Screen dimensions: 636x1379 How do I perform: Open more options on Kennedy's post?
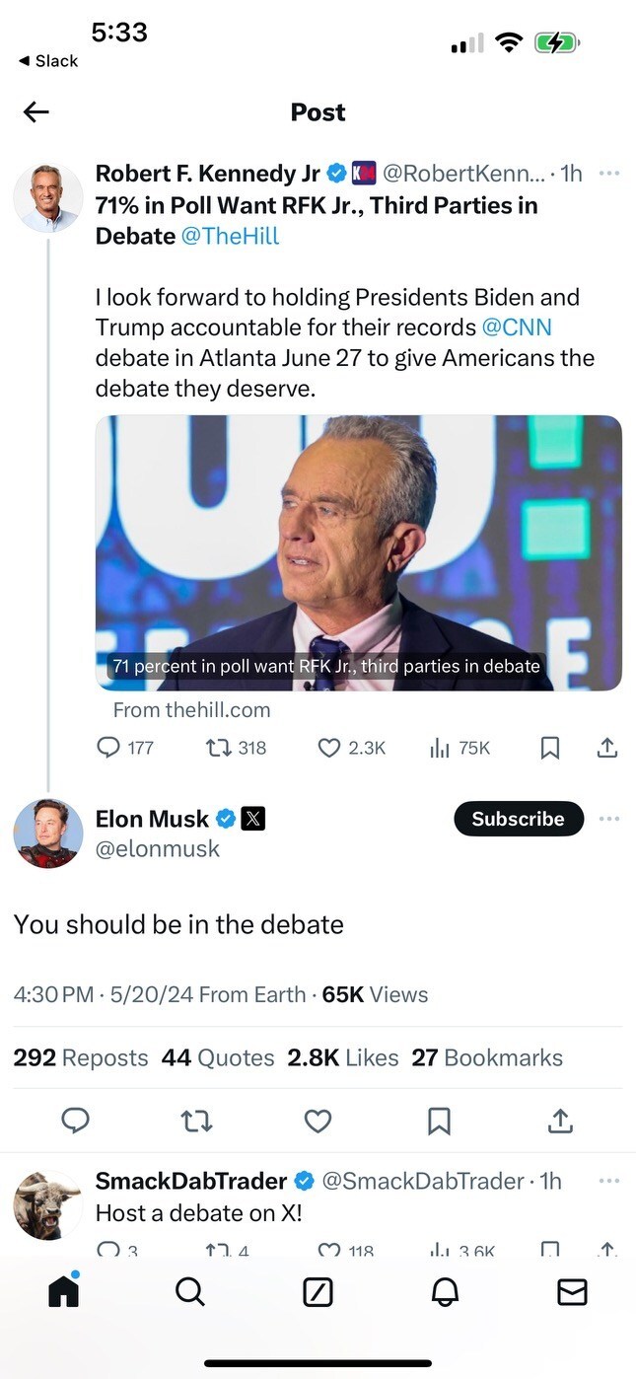tap(609, 174)
